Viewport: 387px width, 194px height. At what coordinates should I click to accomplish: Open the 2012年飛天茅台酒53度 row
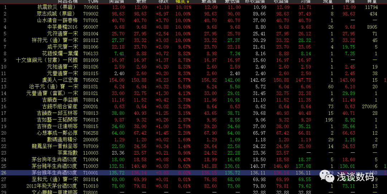pyautogui.click(x=52, y=186)
